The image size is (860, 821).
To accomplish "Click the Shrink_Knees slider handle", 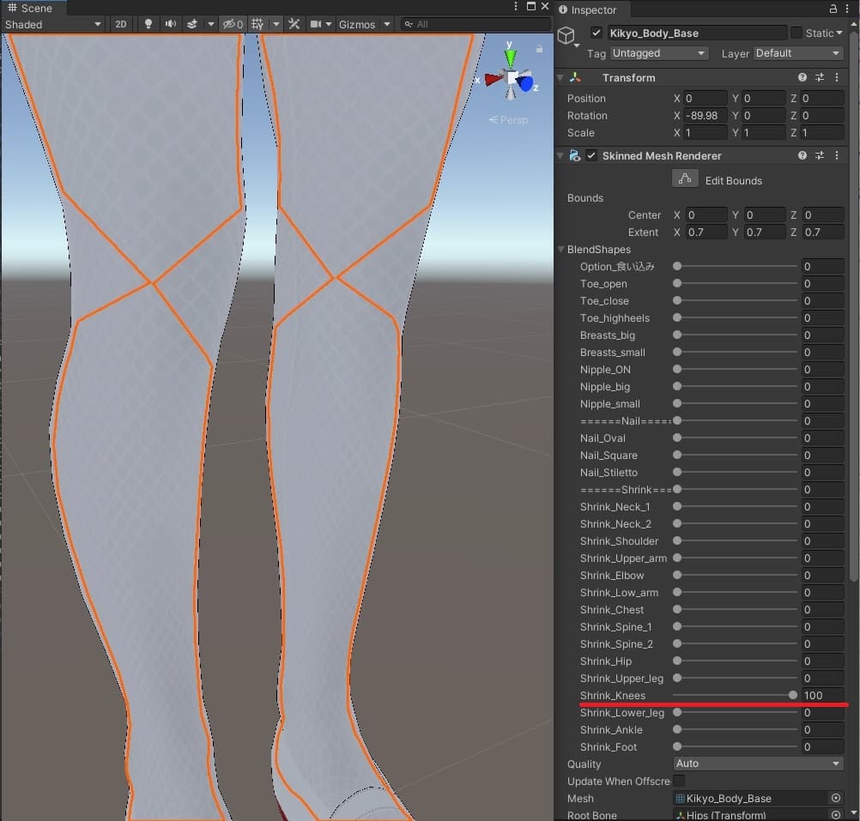I will click(792, 695).
